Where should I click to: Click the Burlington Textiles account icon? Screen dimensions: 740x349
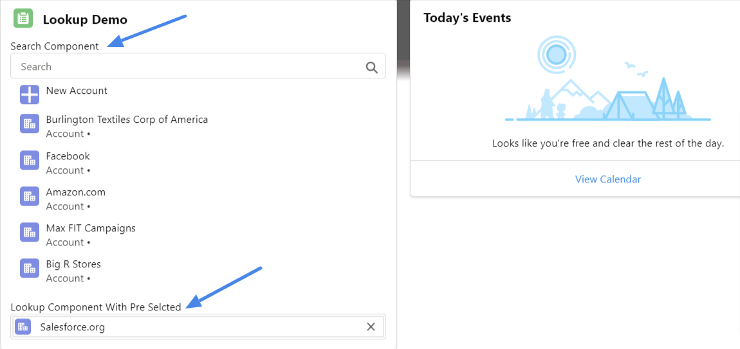(x=30, y=125)
